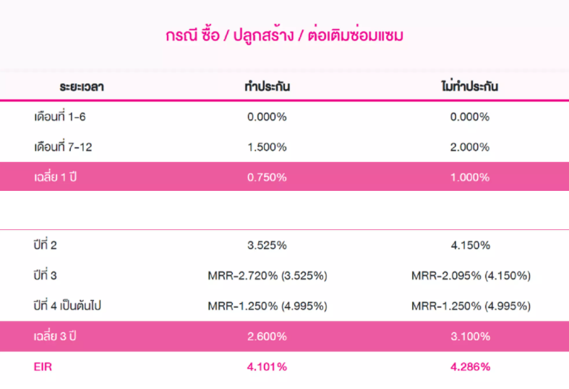Viewport: 569px width, 389px height.
Task: Click the 4.286% EIR value
Action: [470, 367]
